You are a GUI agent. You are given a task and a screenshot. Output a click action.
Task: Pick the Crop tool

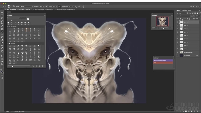(2, 24)
